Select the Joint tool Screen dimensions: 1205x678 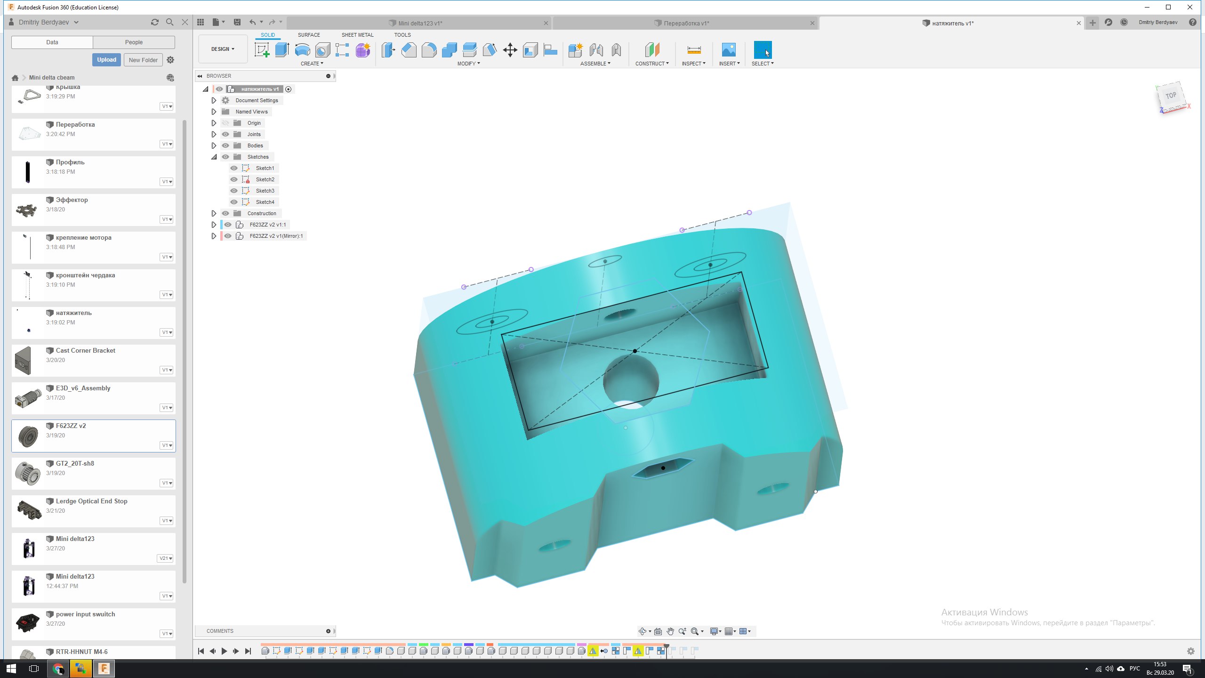point(596,50)
